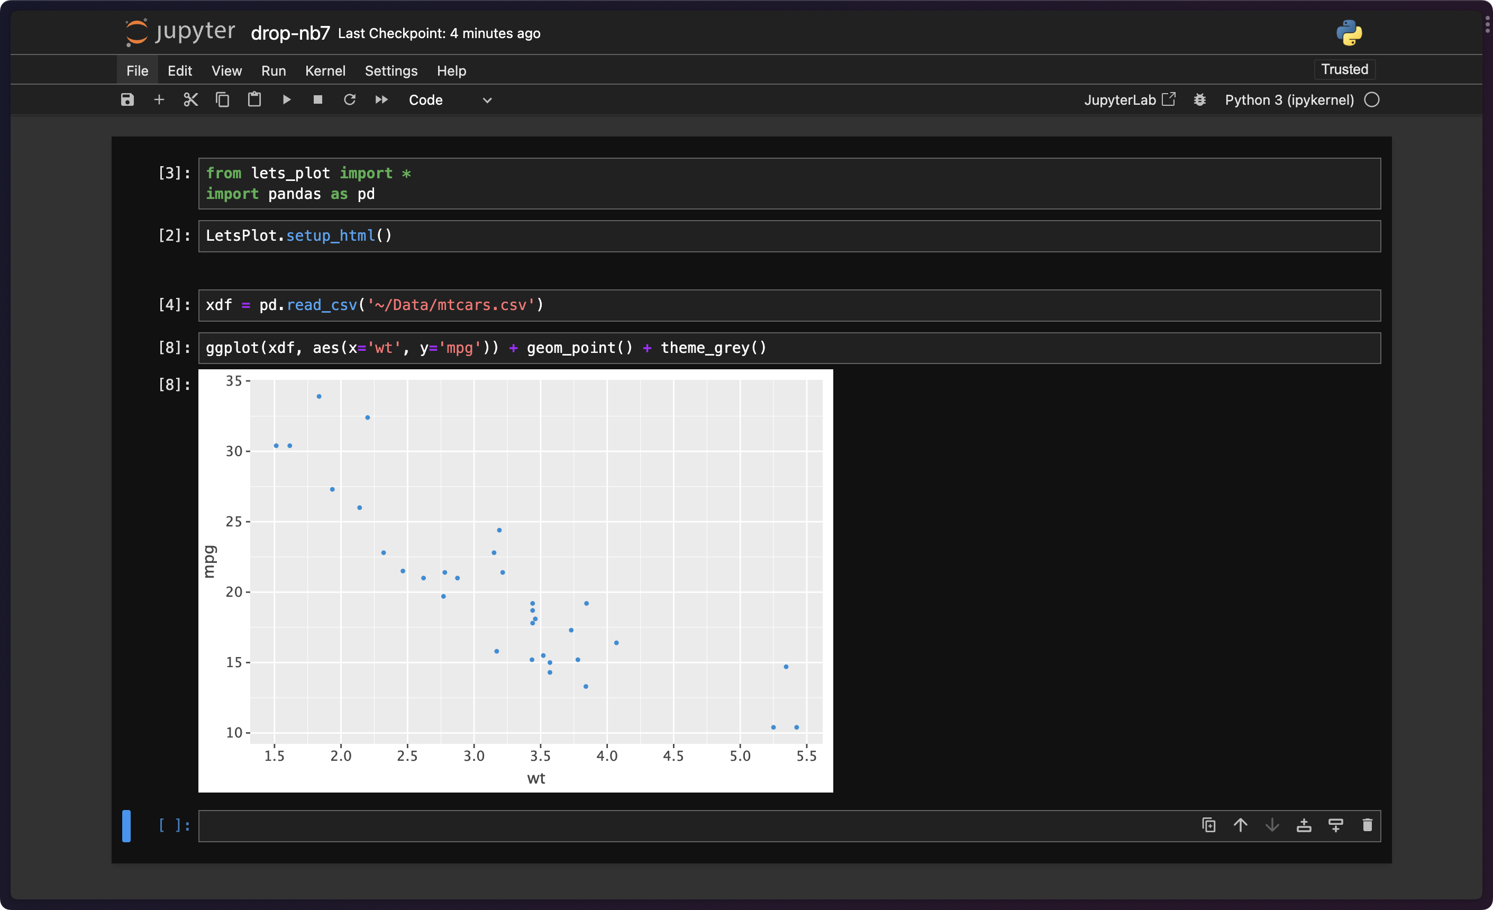Screen dimensions: 1493x910
Task: Open notebook in JupyterLab link
Action: coord(1129,100)
